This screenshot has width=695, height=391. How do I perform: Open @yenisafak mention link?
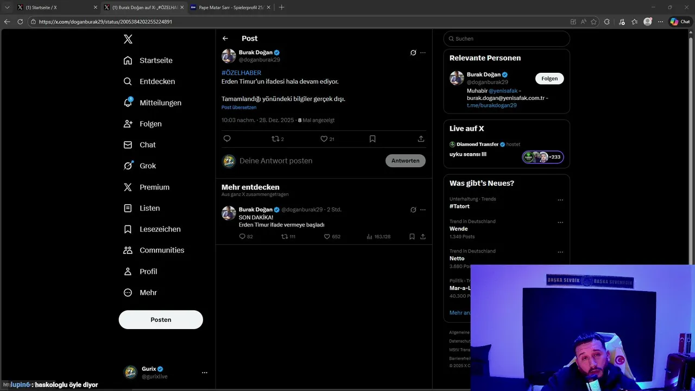pyautogui.click(x=503, y=91)
